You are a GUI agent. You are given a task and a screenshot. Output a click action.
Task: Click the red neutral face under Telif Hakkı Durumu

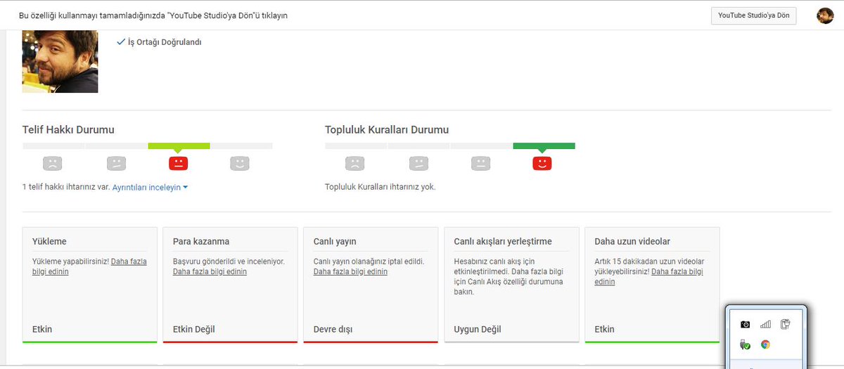(x=179, y=164)
